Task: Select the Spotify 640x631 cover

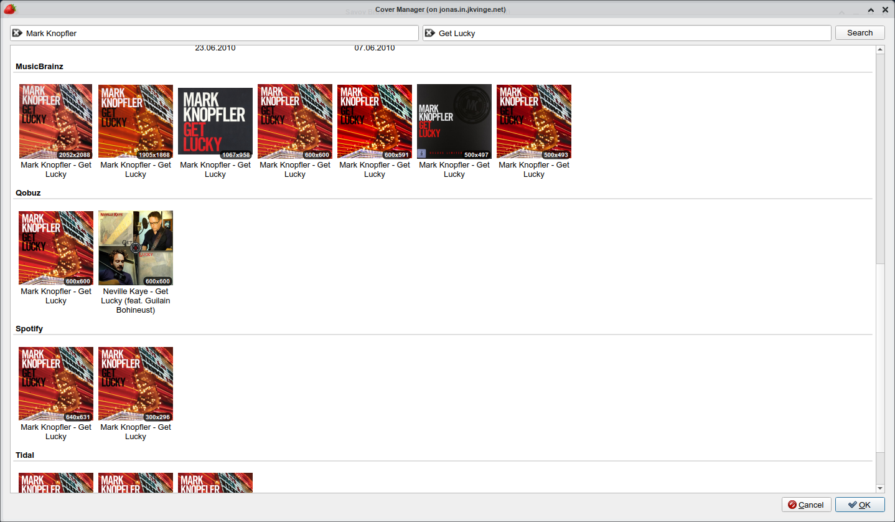Action: pyautogui.click(x=56, y=384)
